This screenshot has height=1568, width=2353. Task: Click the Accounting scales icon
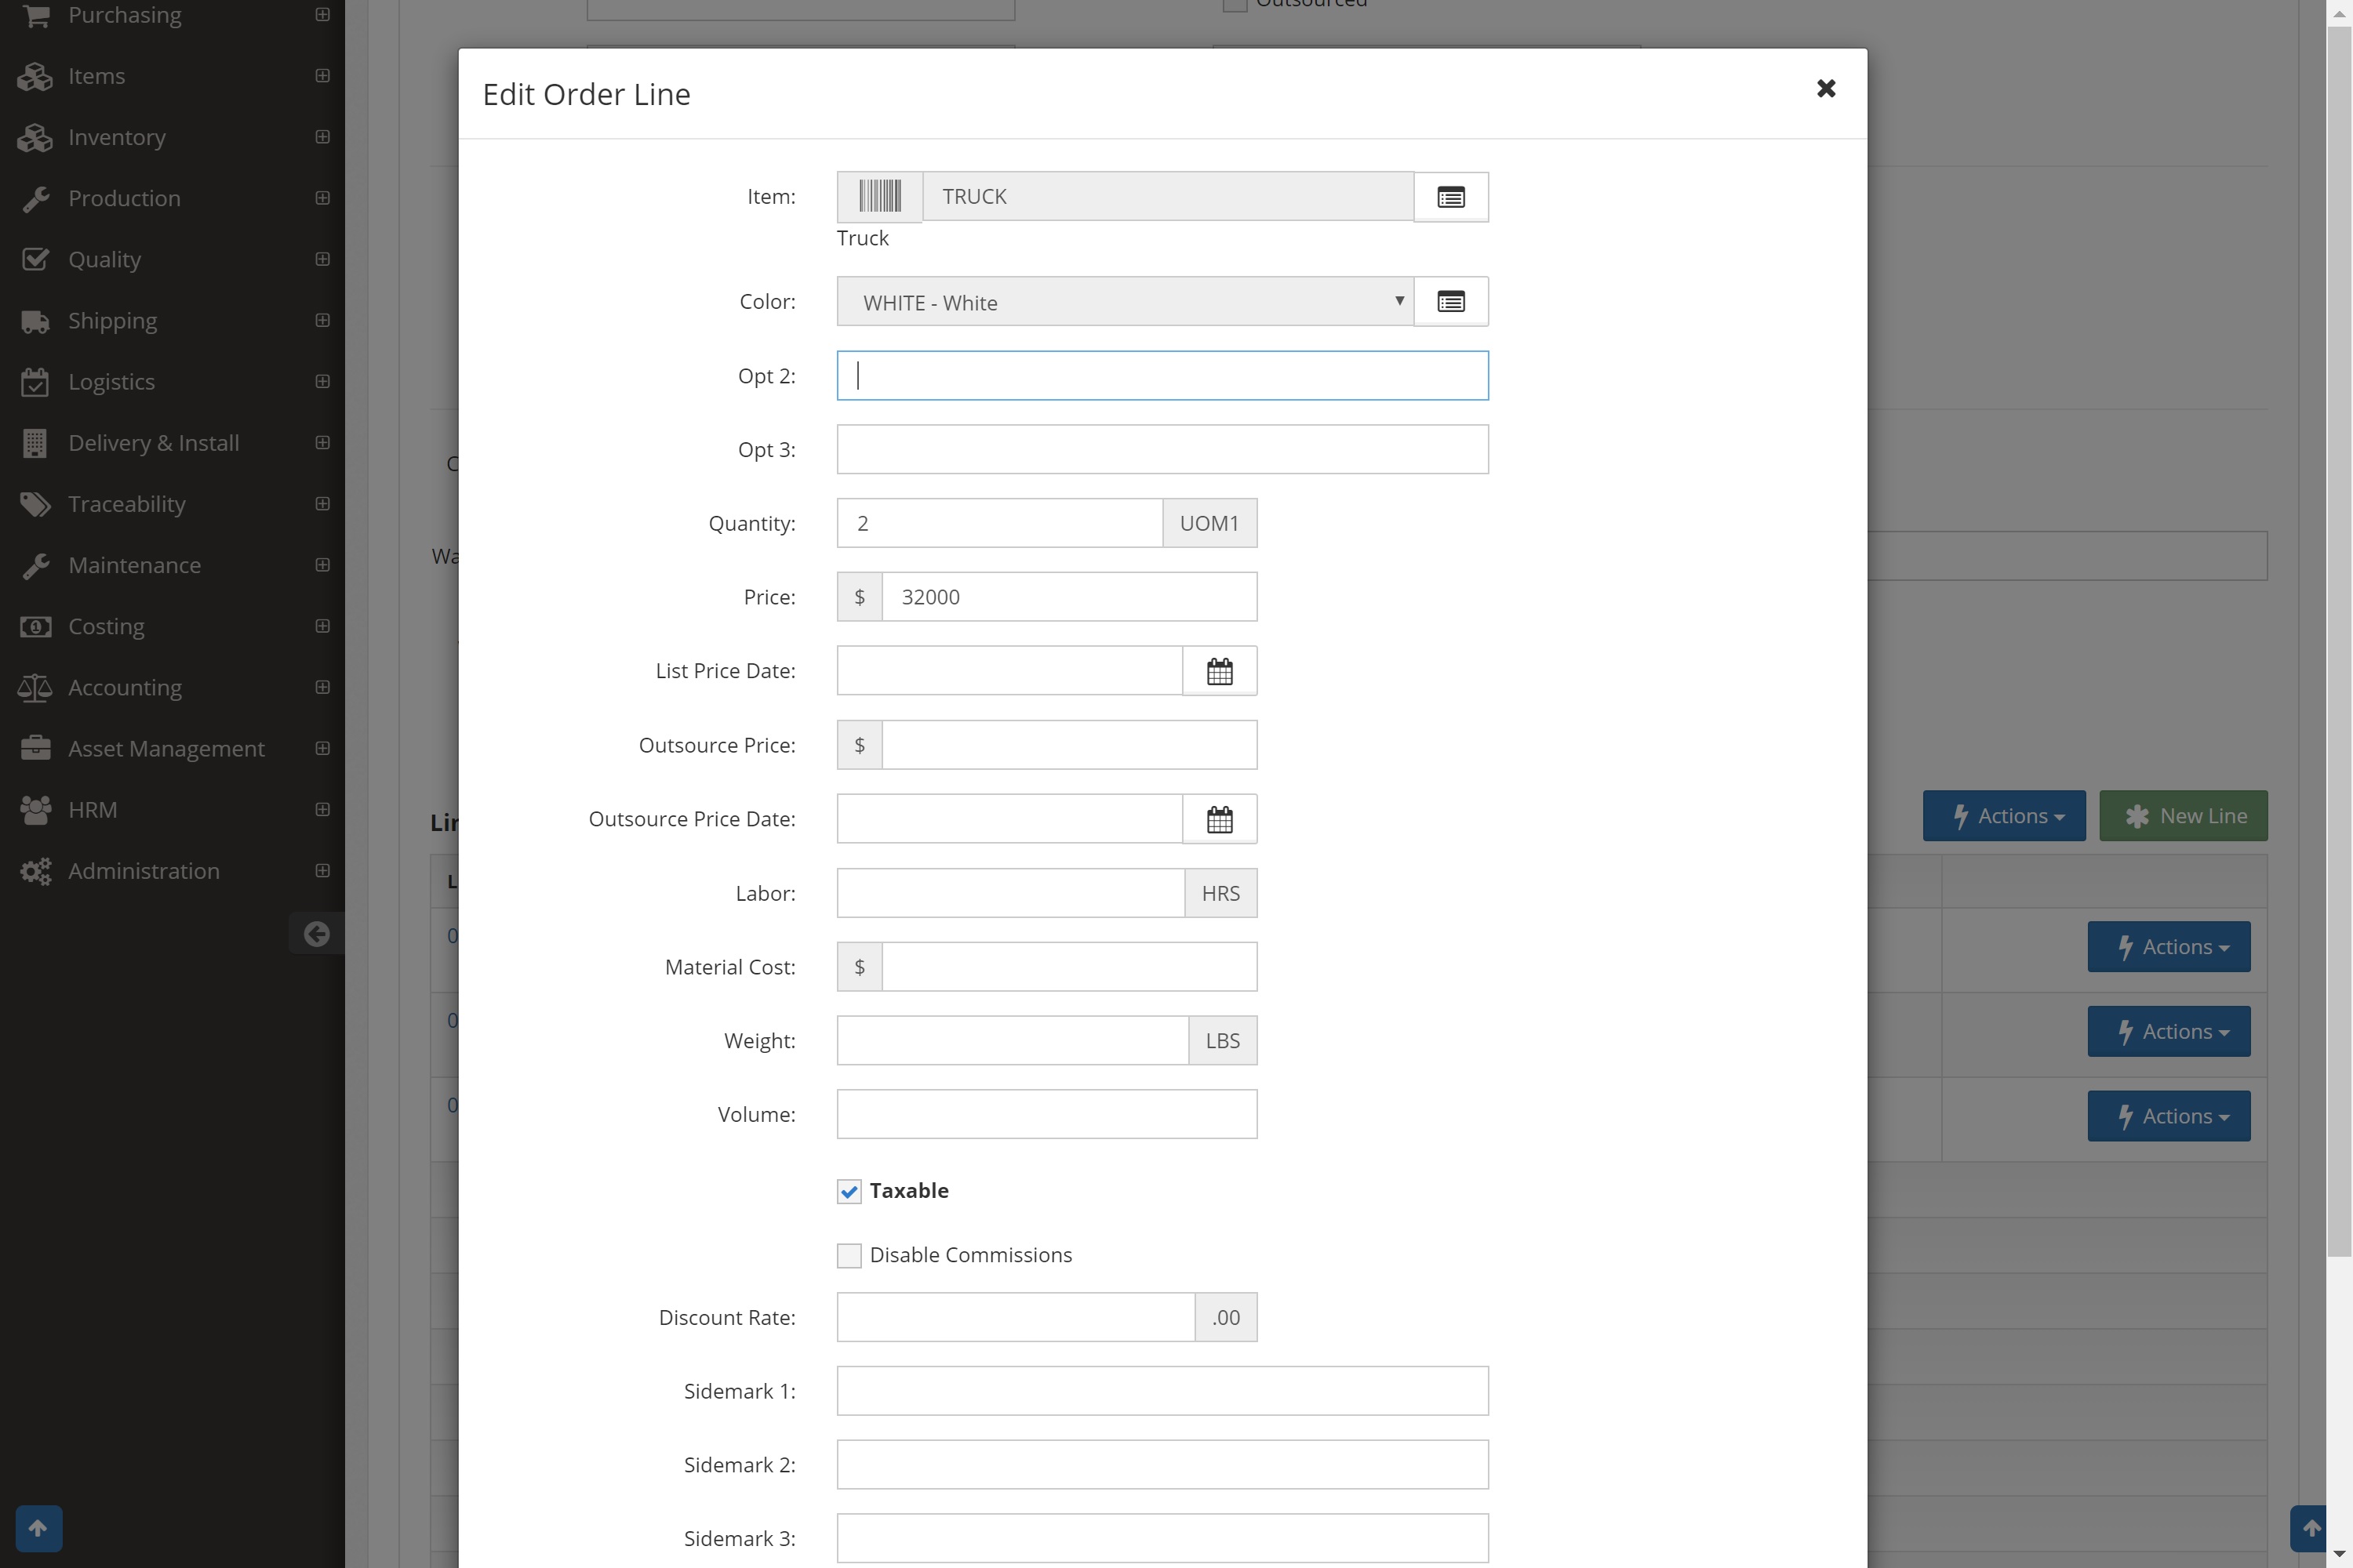pyautogui.click(x=35, y=688)
